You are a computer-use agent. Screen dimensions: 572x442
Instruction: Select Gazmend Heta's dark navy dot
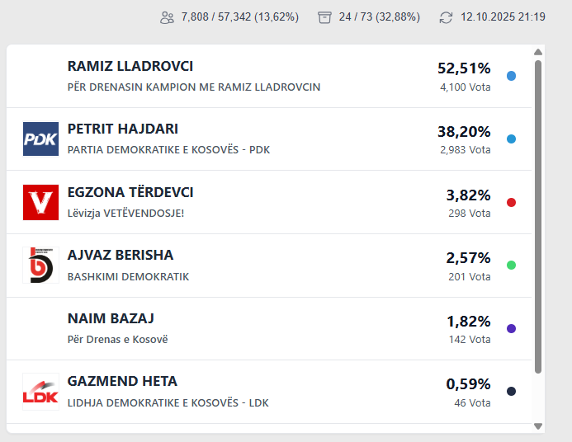511,392
